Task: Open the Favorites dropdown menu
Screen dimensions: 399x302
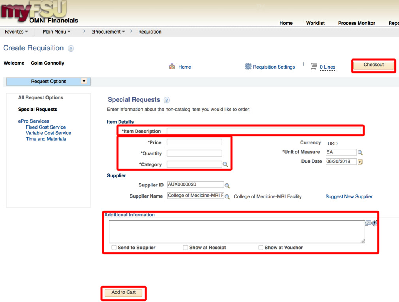Action: pos(16,32)
